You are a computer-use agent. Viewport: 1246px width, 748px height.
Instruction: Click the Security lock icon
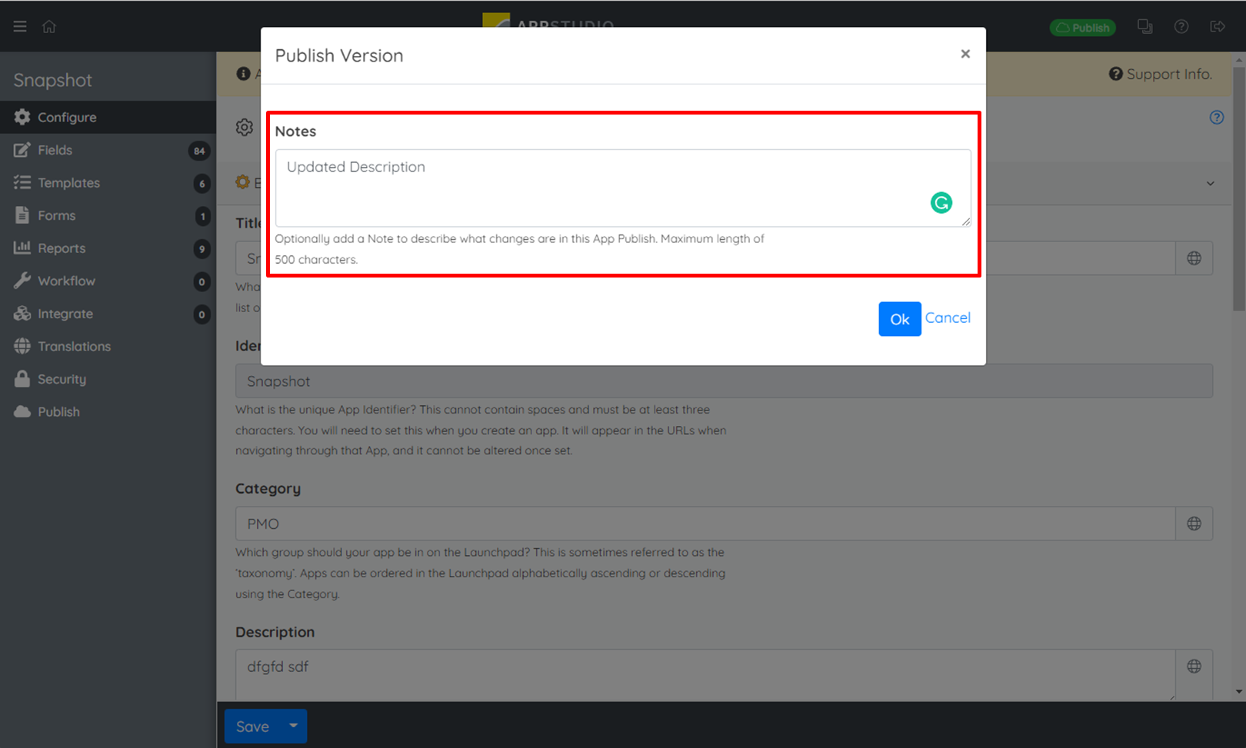pos(22,379)
